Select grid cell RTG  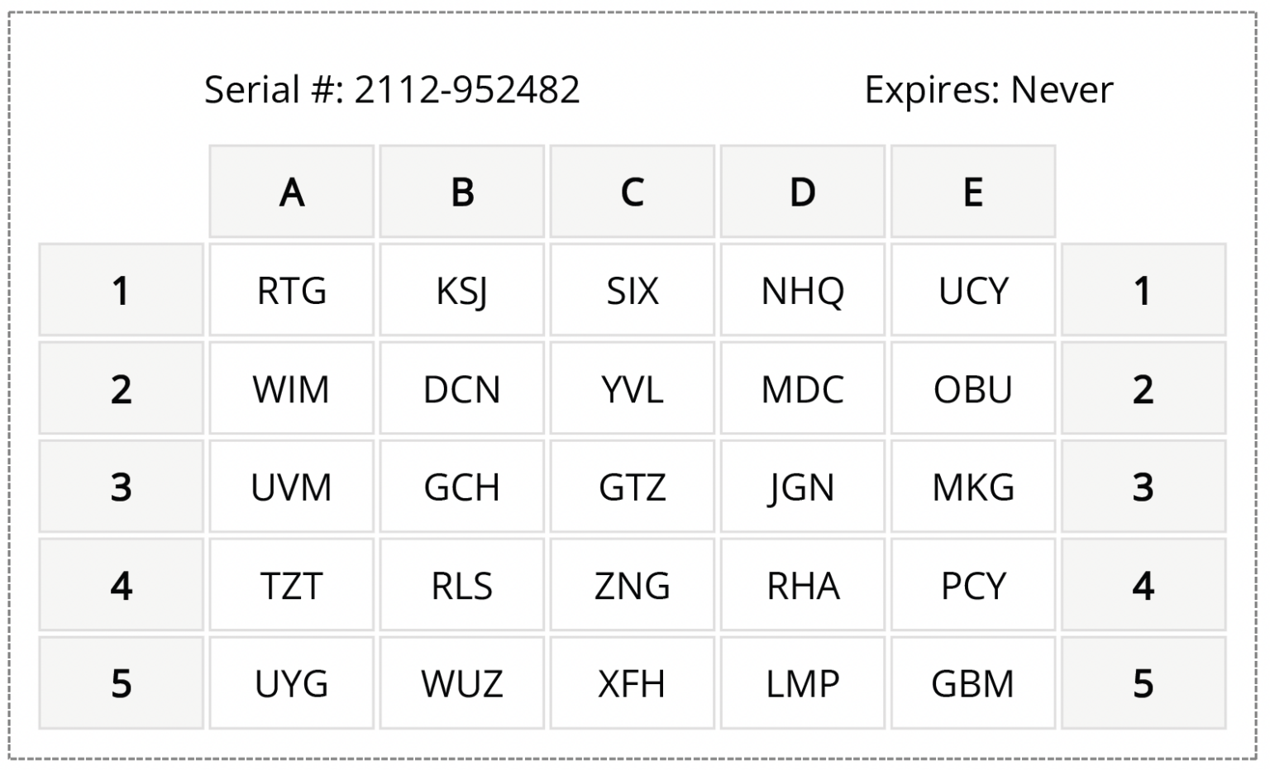(292, 290)
